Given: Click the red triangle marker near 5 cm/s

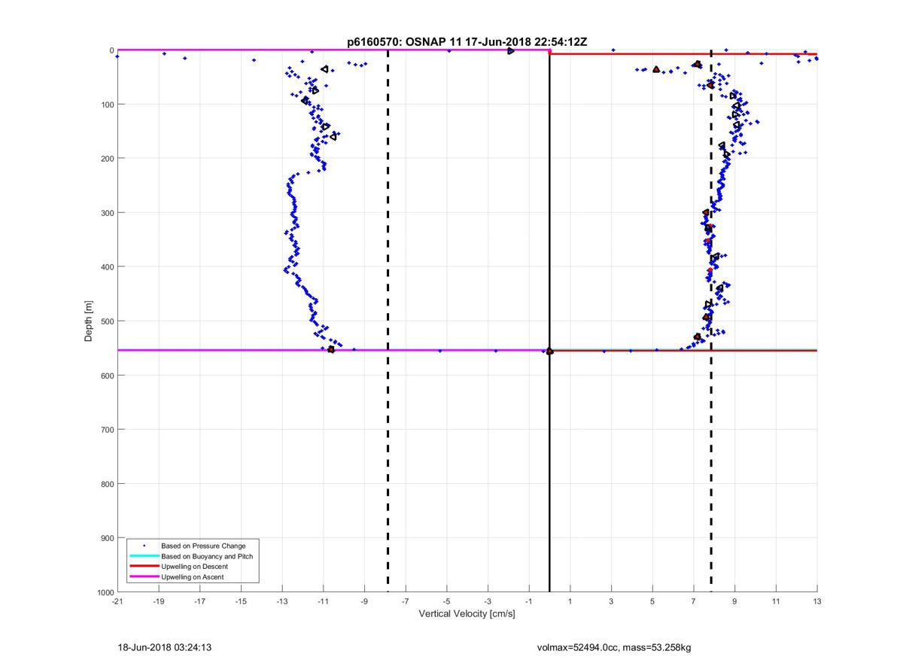Looking at the screenshot, I should (x=656, y=69).
